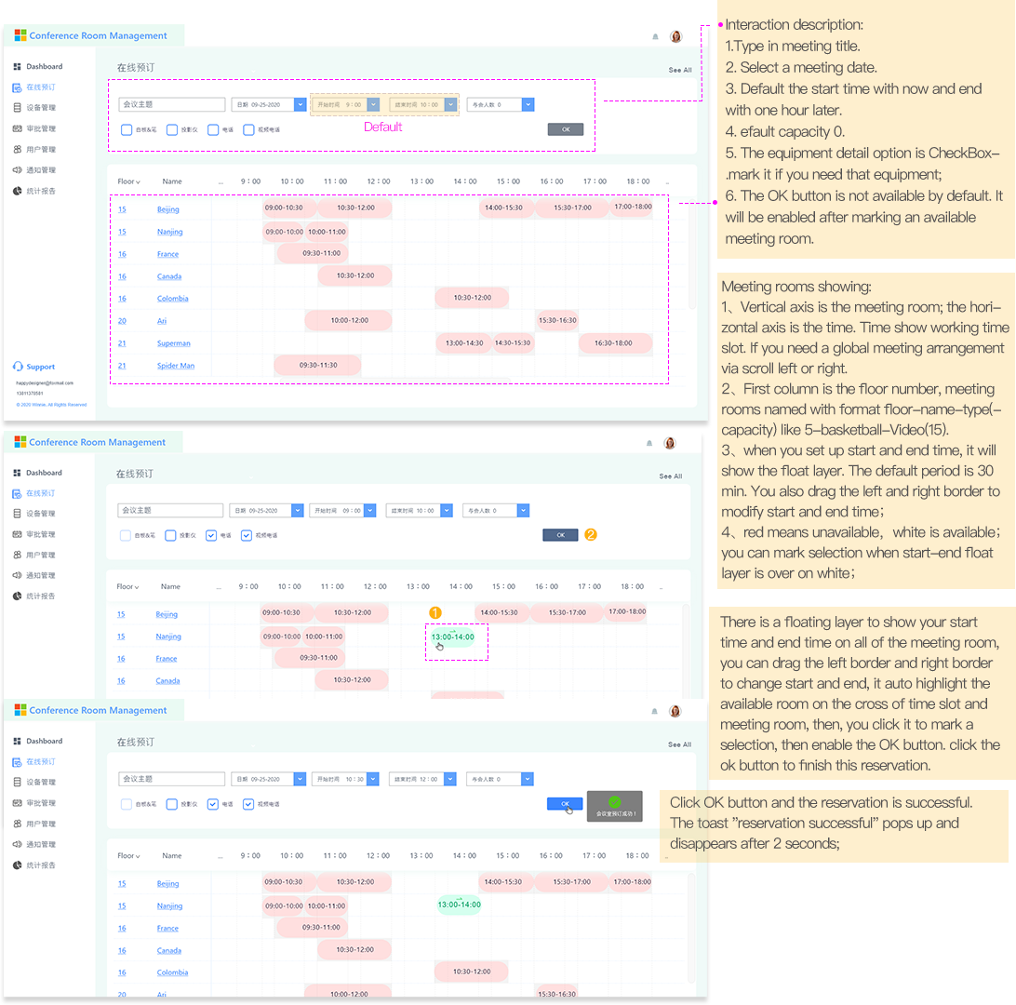Screen dimensions: 1016x1005
Task: Click the notification bell in the top panel
Action: point(655,36)
